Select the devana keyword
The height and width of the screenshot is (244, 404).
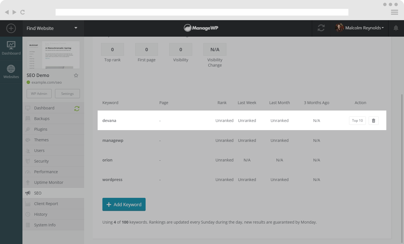coord(109,121)
